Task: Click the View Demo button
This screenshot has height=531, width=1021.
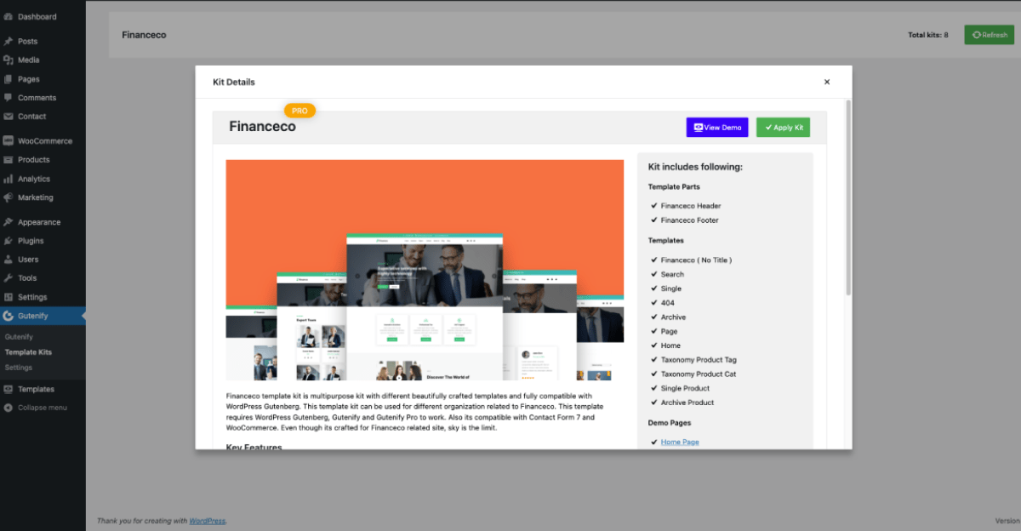Action: click(717, 128)
